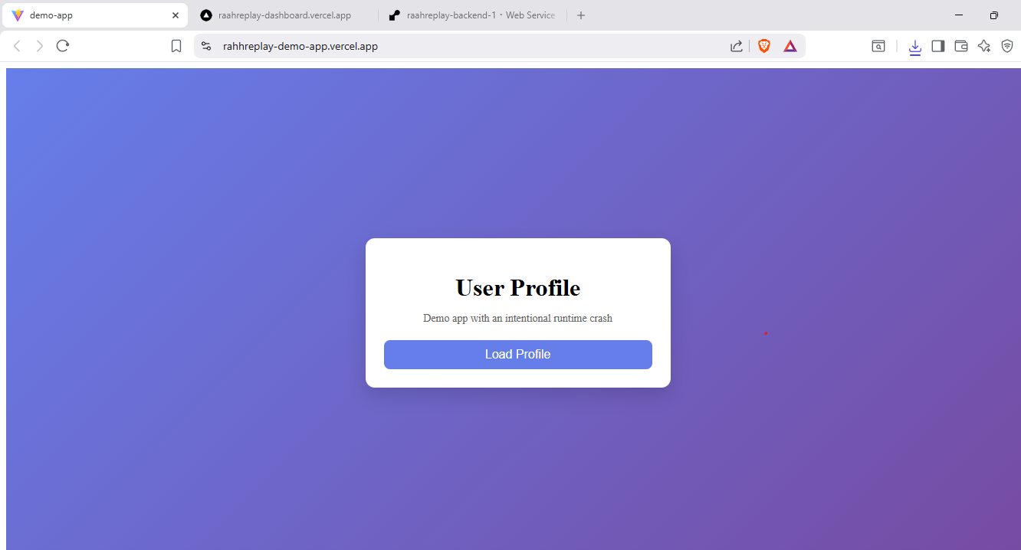Reload the current page
The height and width of the screenshot is (550, 1021).
[x=63, y=46]
